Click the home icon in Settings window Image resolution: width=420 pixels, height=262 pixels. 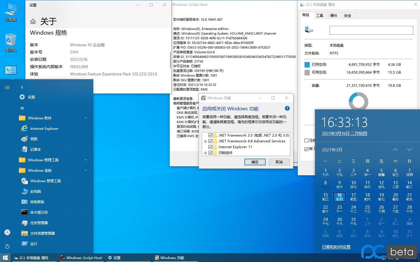tap(33, 21)
